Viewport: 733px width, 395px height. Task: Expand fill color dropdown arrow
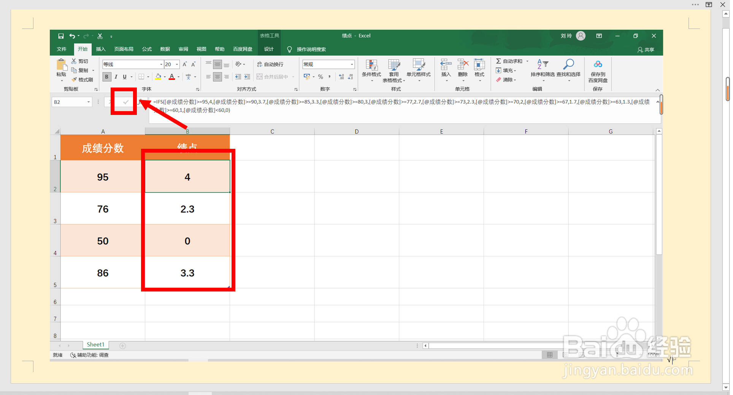click(x=165, y=77)
